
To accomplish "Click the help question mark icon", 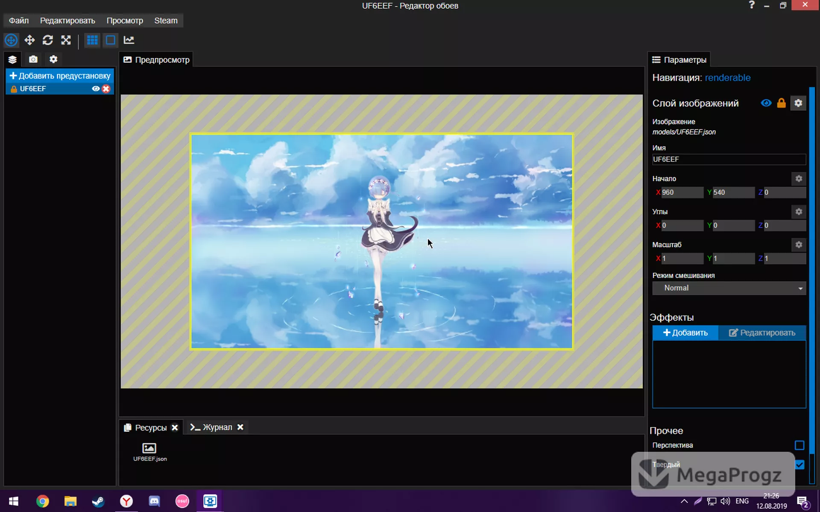I will [x=752, y=5].
